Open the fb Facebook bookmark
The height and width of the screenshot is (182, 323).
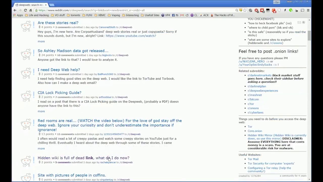coord(175,15)
